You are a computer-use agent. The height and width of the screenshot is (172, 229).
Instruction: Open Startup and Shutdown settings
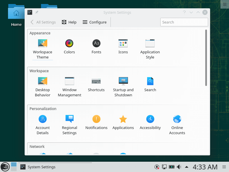123,81
